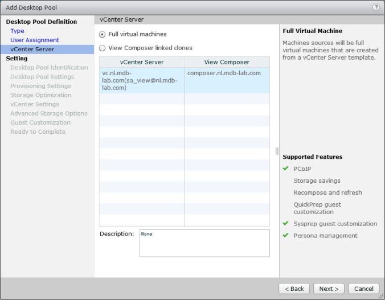Viewport: 385px width, 300px height.
Task: Cancel the Add Desktop Pool wizard
Action: point(363,289)
